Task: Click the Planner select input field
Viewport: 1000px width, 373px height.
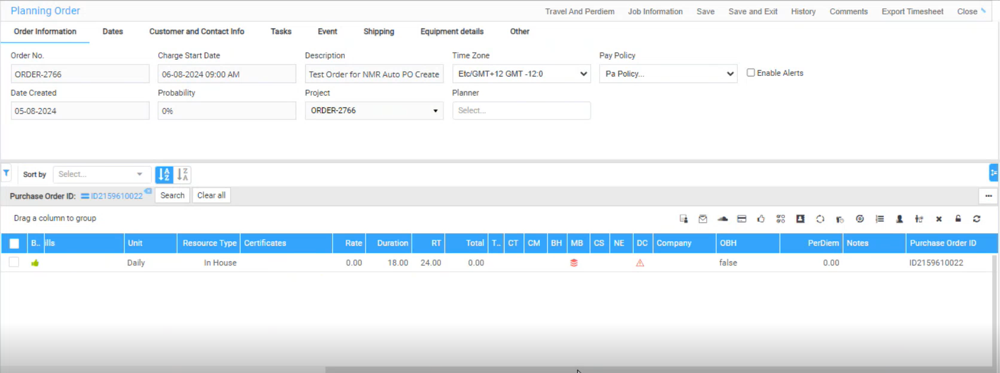Action: [521, 111]
